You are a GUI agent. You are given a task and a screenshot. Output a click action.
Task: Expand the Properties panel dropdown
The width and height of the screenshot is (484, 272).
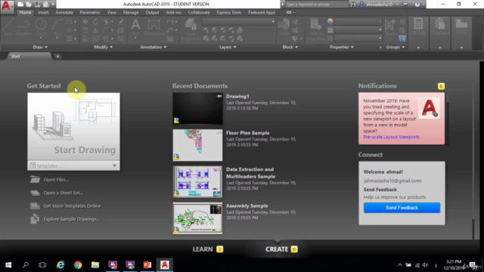point(341,47)
